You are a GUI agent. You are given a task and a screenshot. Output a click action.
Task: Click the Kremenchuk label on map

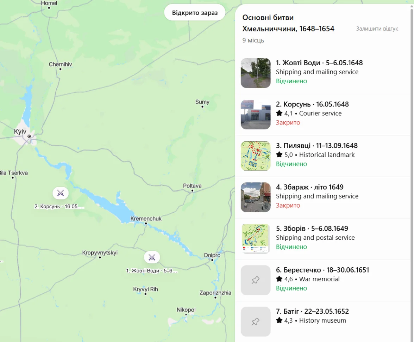[x=146, y=219]
